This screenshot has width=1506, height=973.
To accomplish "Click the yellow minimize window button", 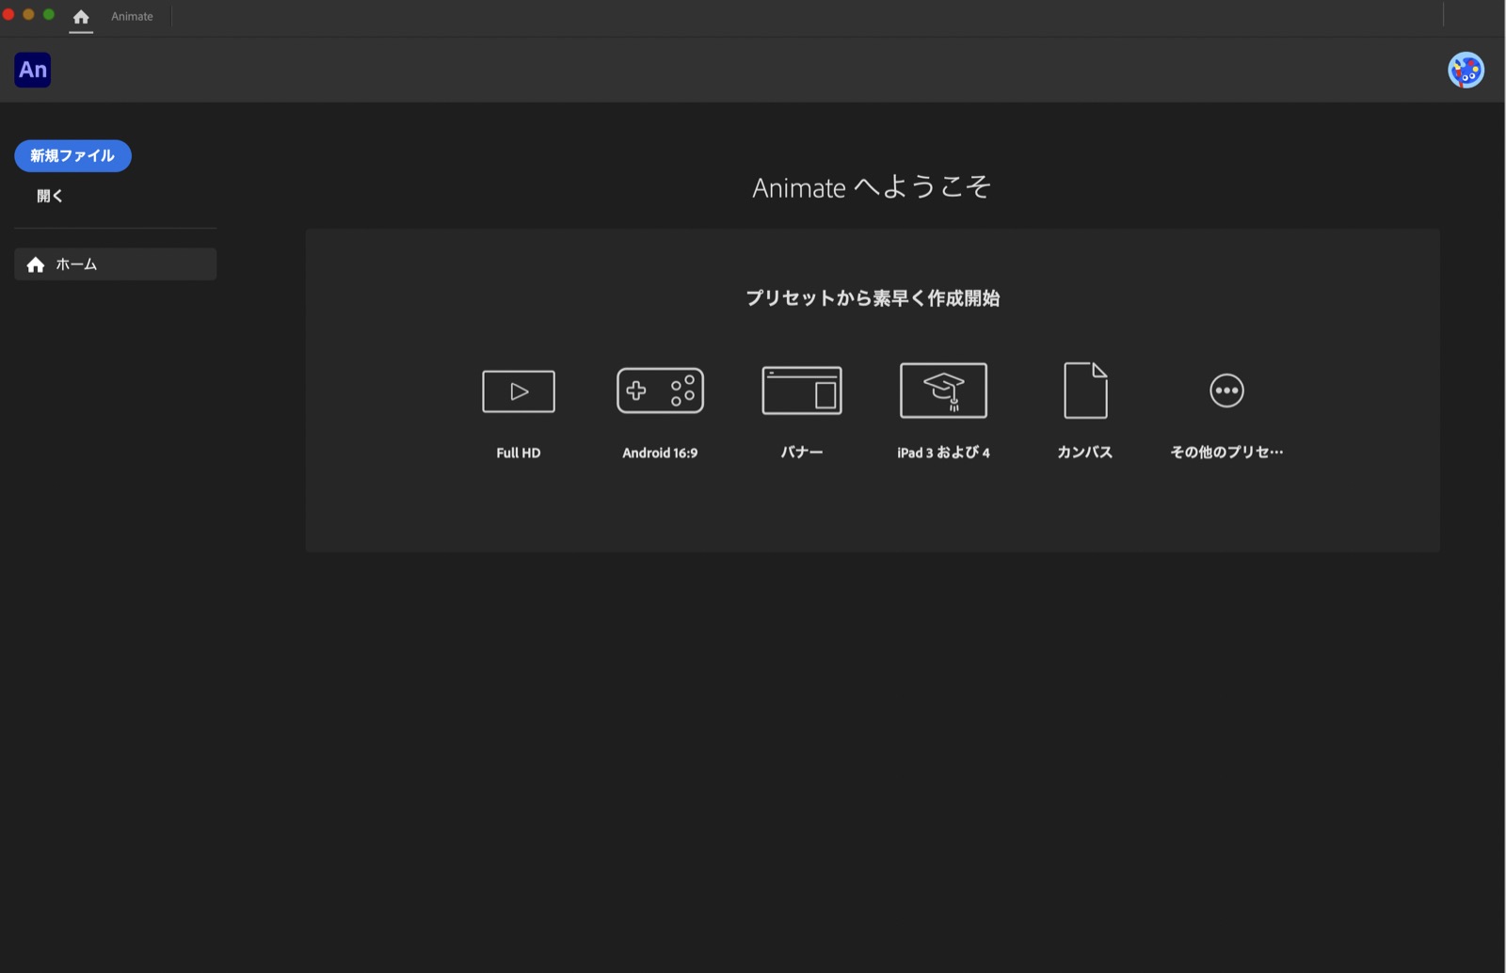I will pos(28,14).
